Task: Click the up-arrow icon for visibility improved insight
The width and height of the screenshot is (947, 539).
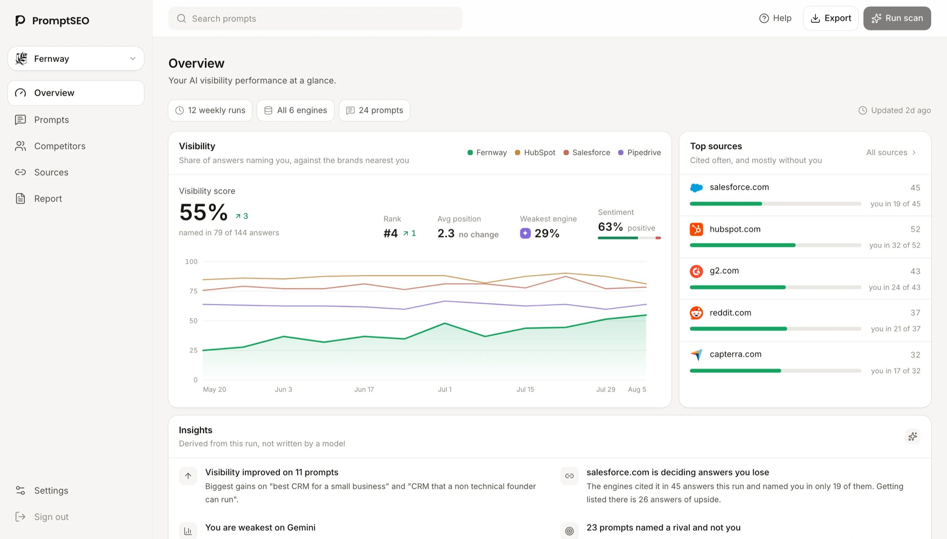Action: tap(188, 476)
